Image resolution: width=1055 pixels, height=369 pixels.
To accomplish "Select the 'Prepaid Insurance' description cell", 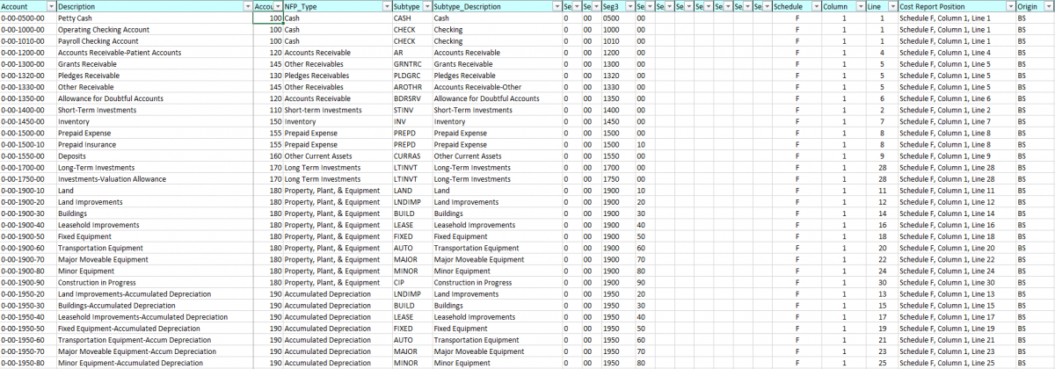I will (155, 144).
